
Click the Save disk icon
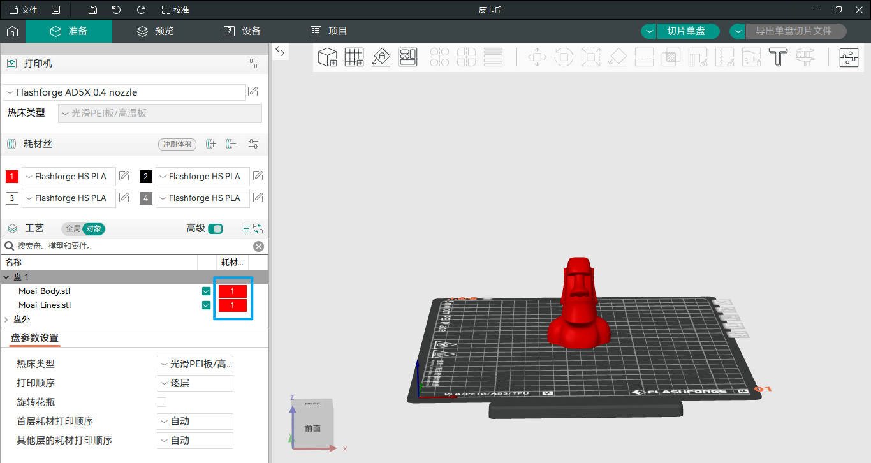coord(92,10)
